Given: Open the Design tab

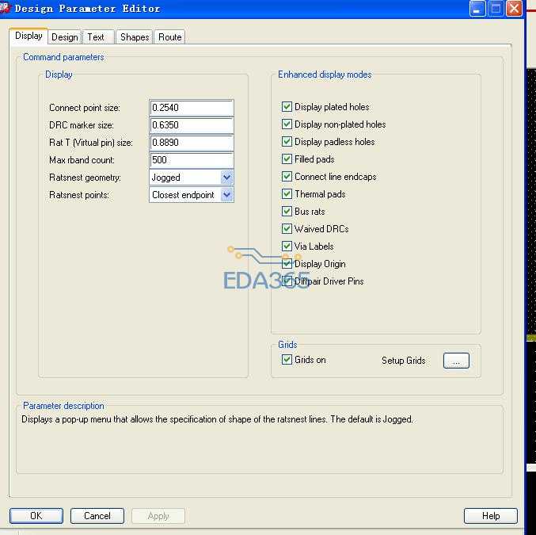Looking at the screenshot, I should 65,37.
